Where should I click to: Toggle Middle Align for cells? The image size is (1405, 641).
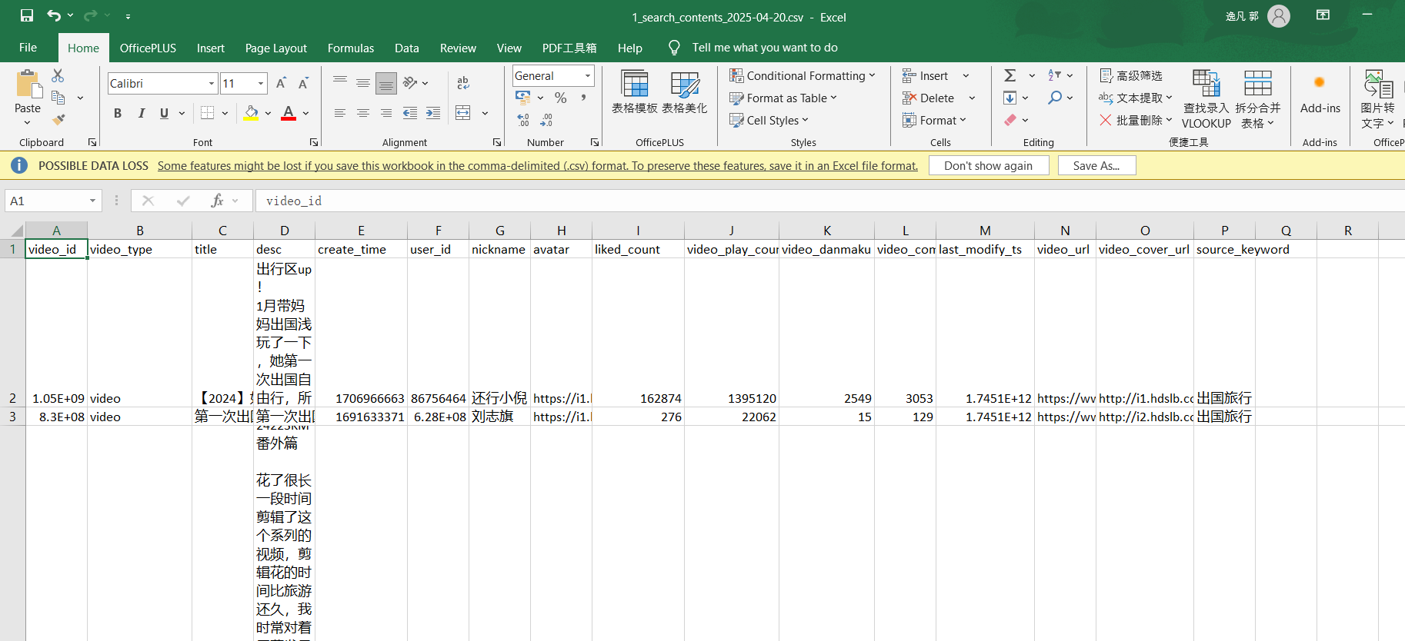pos(363,83)
